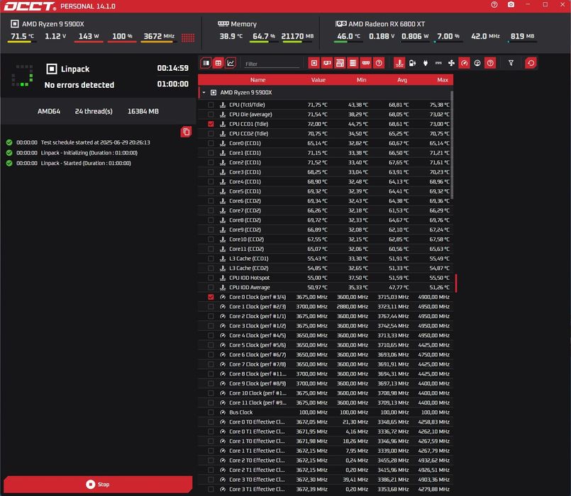Click the Linpack test icon

pos(52,69)
